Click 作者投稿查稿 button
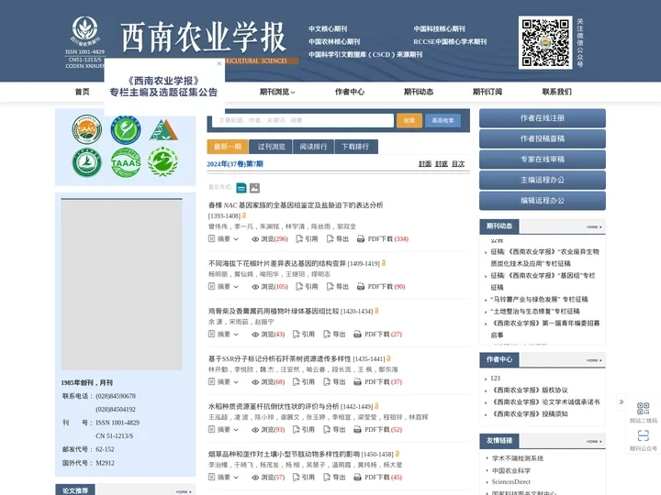661x495 pixels. (543, 139)
